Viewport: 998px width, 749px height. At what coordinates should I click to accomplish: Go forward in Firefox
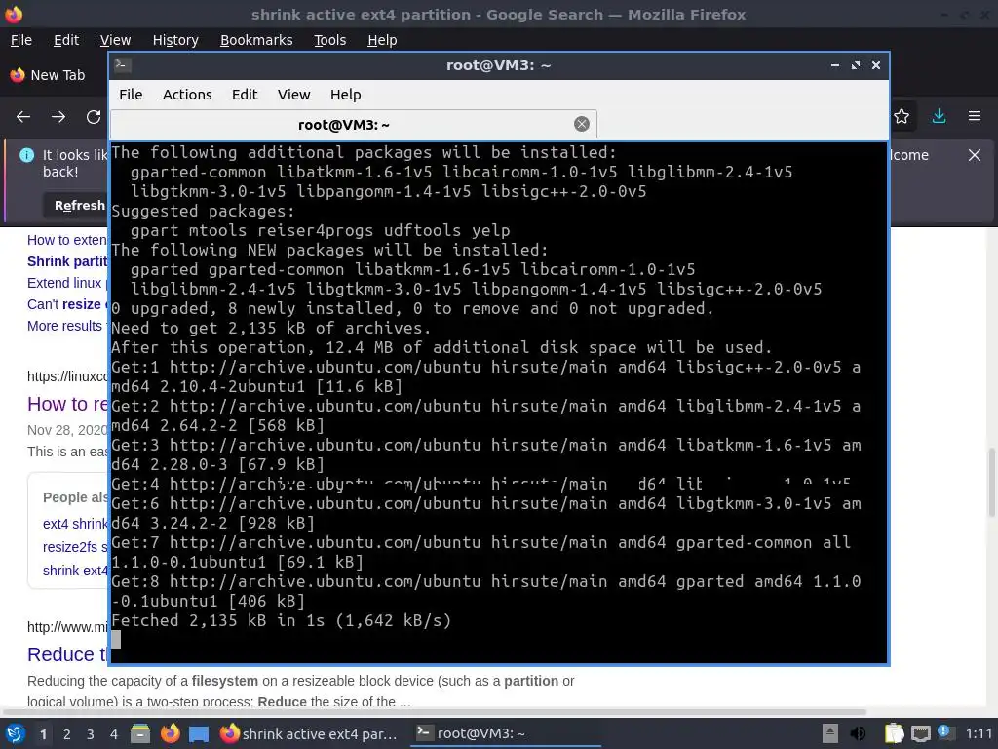coord(58,117)
